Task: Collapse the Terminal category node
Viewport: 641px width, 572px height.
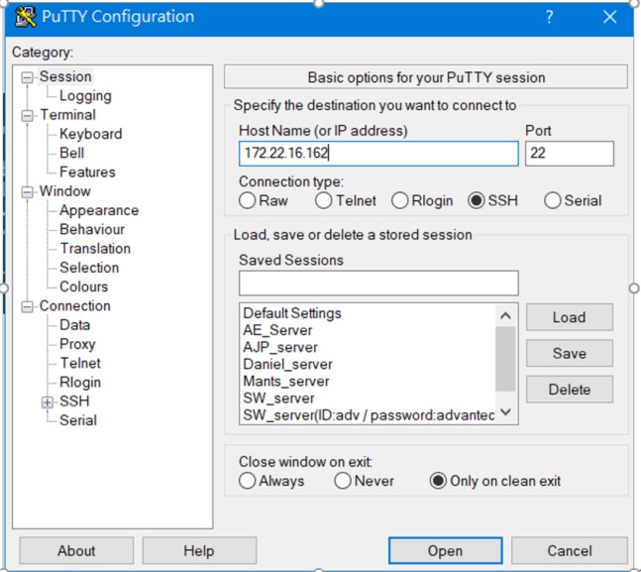Action: pyautogui.click(x=27, y=115)
